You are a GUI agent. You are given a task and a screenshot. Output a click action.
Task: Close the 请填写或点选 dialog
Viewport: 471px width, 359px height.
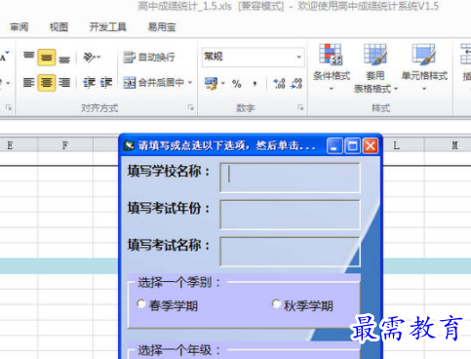371,145
